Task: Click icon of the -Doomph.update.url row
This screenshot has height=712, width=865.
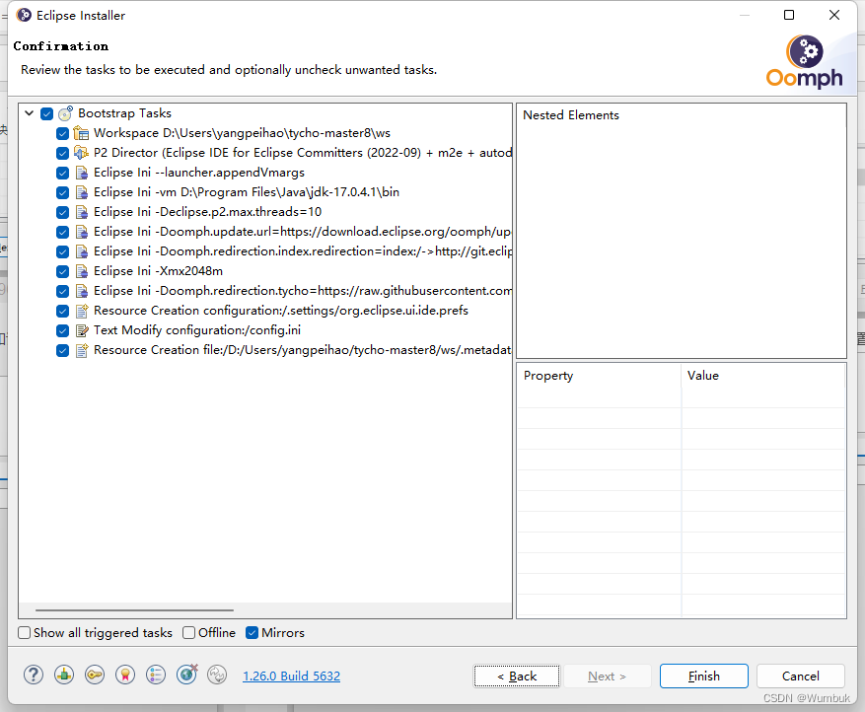Action: (x=81, y=232)
